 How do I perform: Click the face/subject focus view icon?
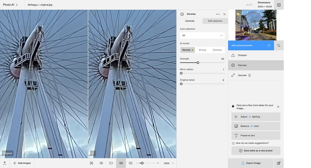(91, 163)
